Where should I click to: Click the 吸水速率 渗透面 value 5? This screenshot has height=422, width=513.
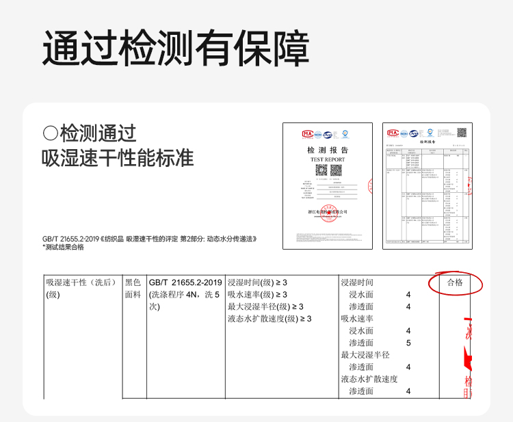(408, 343)
